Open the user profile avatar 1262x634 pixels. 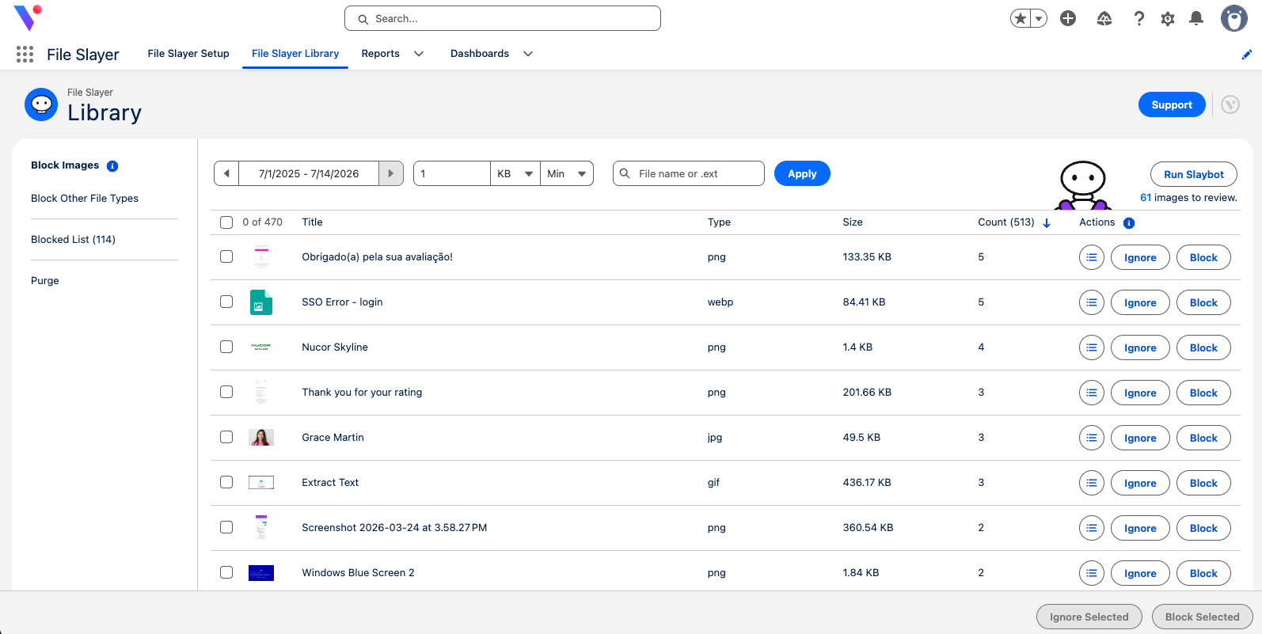click(x=1233, y=18)
